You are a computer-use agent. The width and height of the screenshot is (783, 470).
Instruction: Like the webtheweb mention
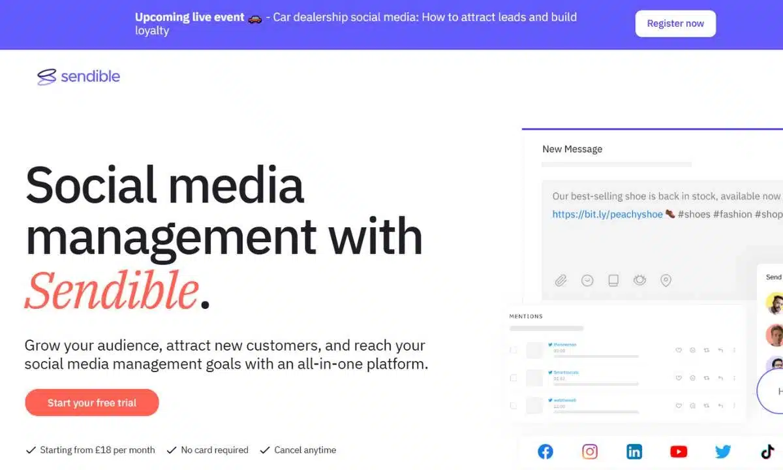pos(679,405)
